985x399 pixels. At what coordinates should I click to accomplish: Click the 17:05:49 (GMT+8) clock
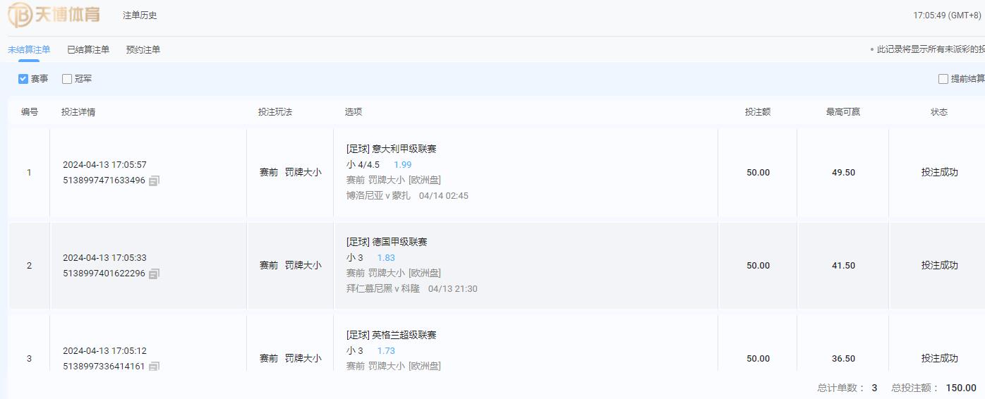947,15
